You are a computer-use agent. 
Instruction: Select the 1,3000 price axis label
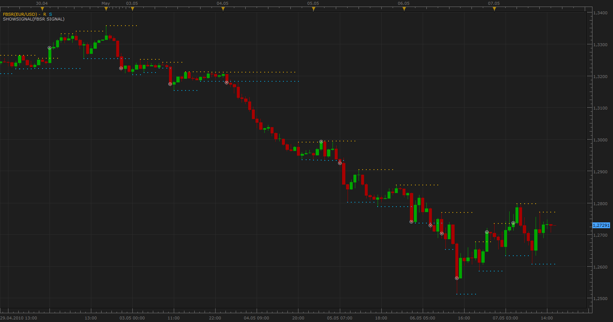601,140
